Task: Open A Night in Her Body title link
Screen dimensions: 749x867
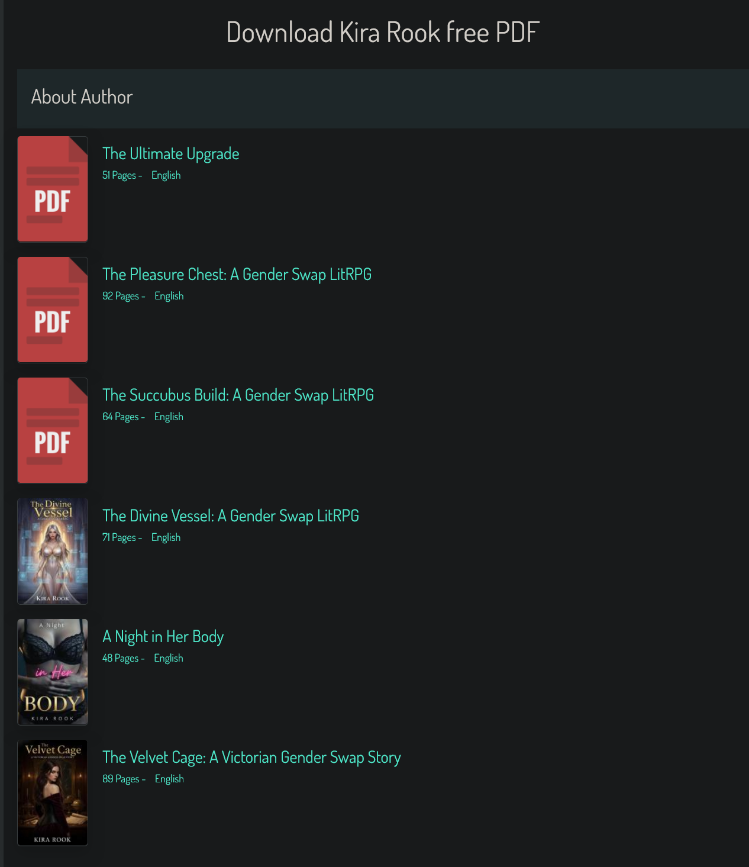Action: pos(163,637)
